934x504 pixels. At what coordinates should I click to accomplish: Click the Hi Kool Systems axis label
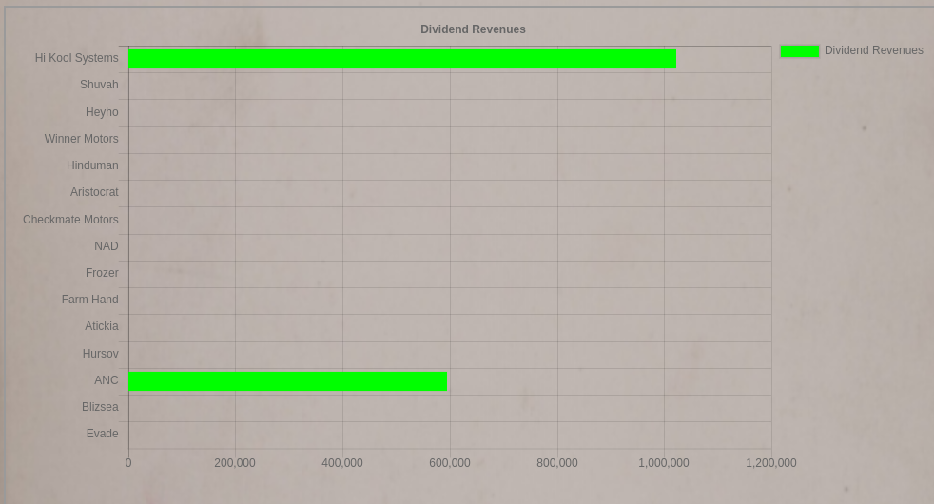click(x=77, y=58)
